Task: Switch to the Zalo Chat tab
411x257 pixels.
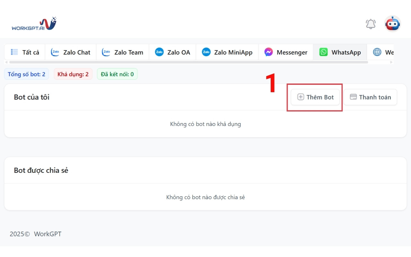Action: [71, 52]
